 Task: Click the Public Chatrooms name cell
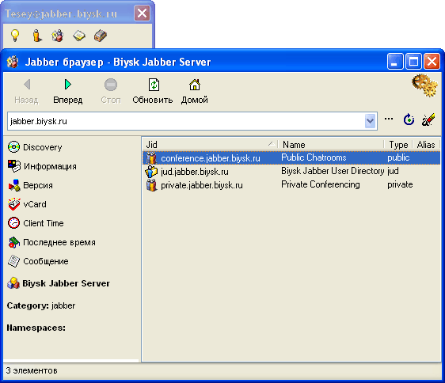pos(314,157)
